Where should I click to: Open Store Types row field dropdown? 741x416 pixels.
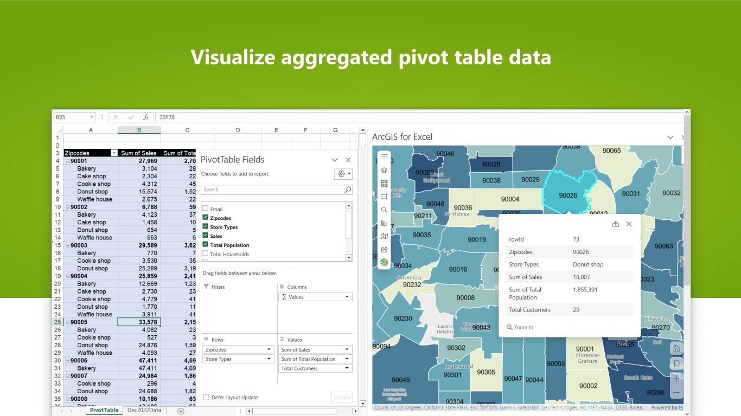269,359
